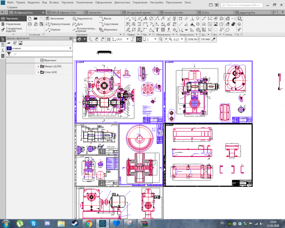Image resolution: width=285 pixels, height=228 pixels.
Task: Expand the Ограничения panel arrow
Action: point(197,35)
